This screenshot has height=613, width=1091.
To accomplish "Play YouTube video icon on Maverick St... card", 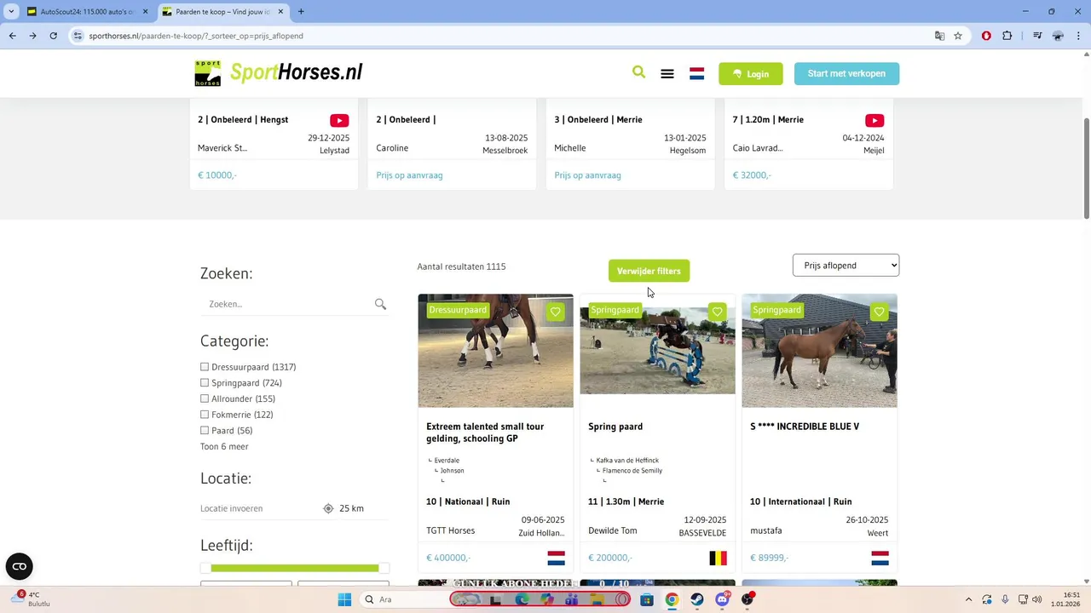I will tap(339, 121).
